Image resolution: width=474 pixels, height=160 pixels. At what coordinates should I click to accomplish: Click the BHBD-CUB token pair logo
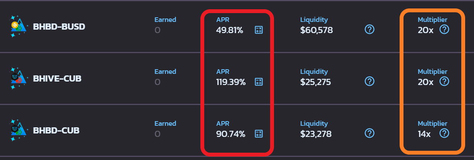click(x=18, y=130)
